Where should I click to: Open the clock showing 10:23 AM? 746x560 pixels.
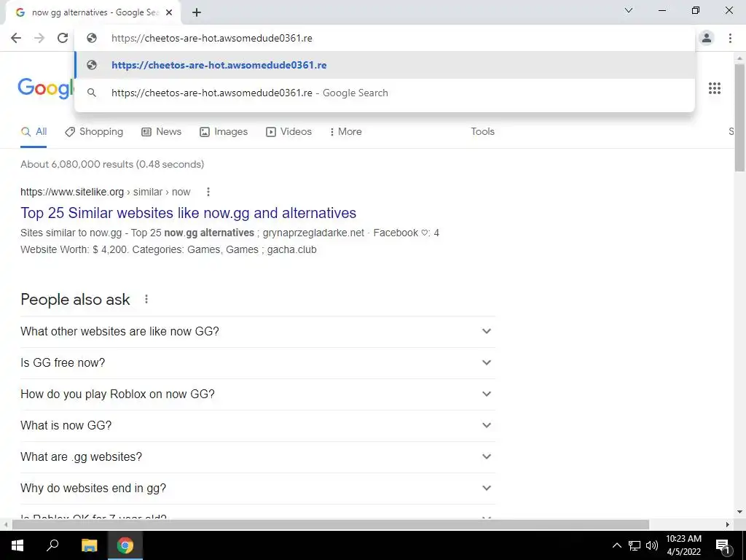coord(683,545)
